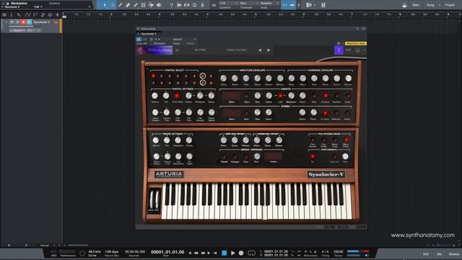The image size is (462, 260).
Task: Click the Stereo Wave display
Action: pyautogui.click(x=232, y=113)
